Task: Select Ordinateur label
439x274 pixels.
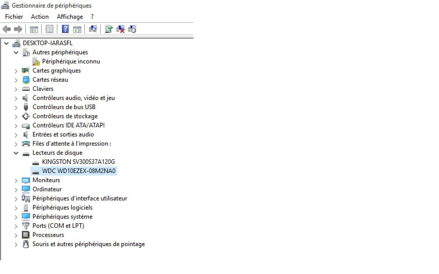Action: coord(47,189)
